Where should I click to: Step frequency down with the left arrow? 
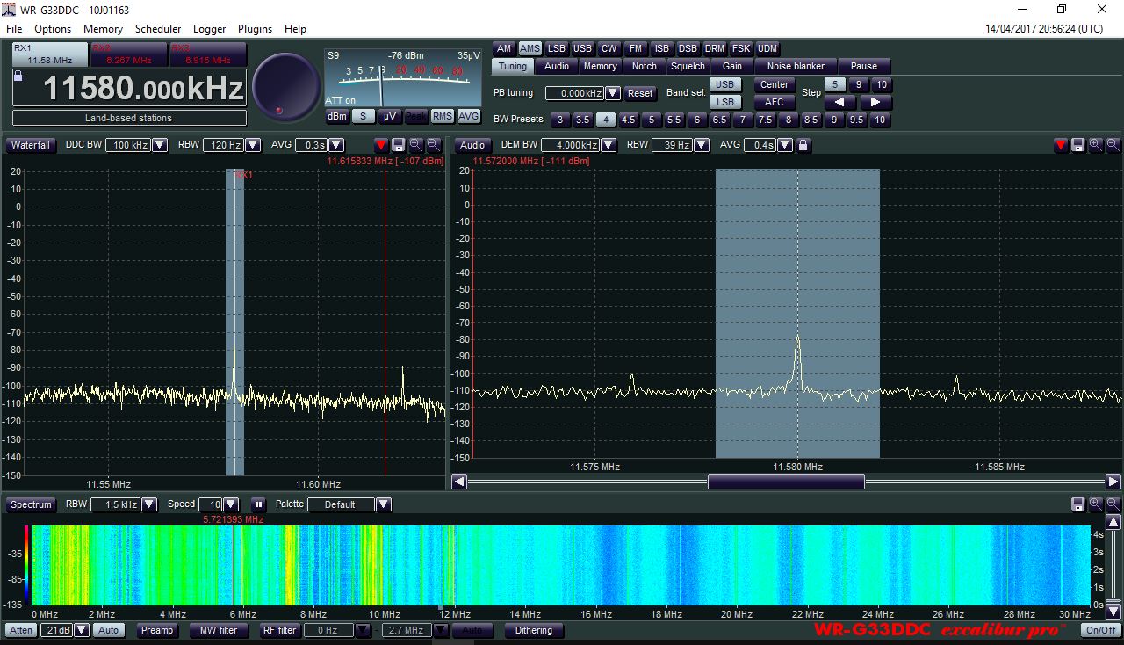(x=839, y=102)
